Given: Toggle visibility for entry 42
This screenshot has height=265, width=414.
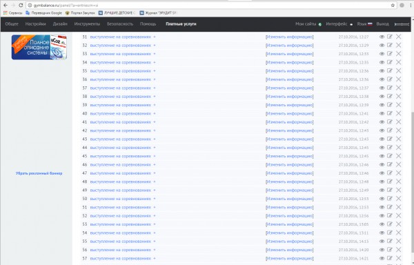Looking at the screenshot, I should coord(382,130).
